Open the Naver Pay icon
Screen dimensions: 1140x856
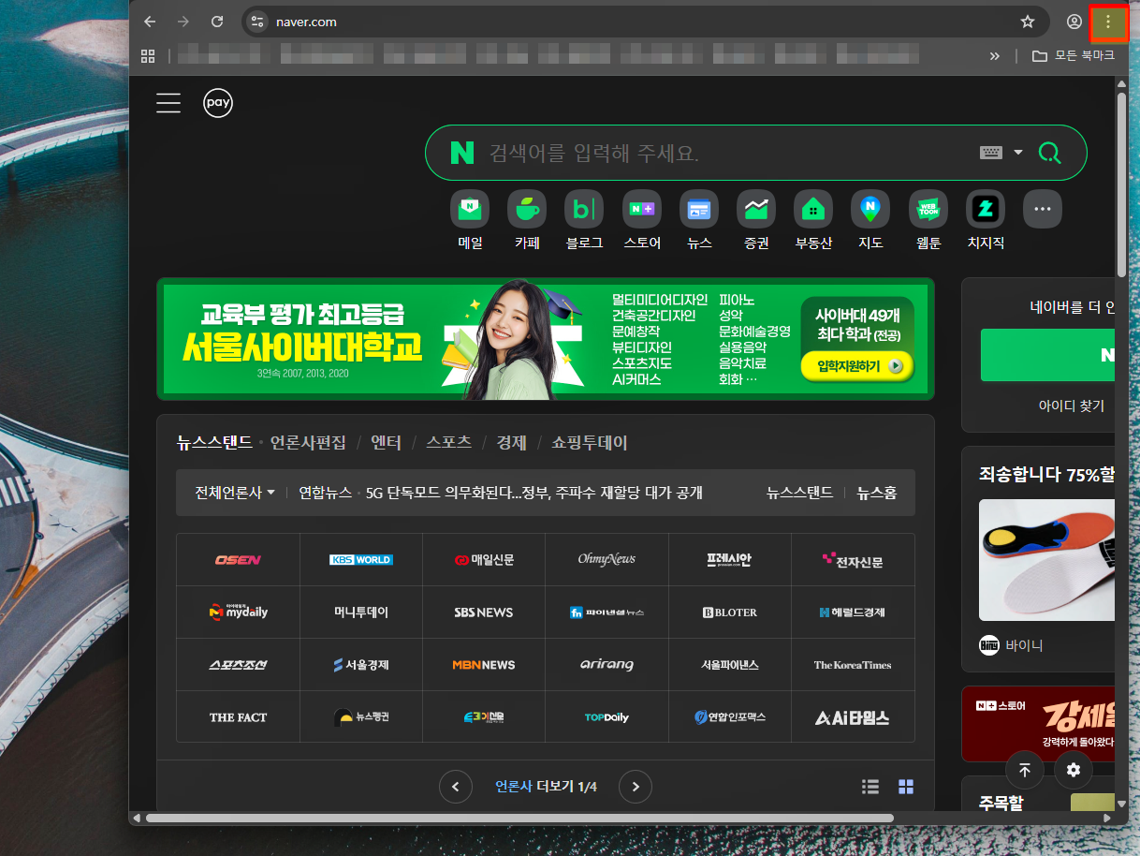pyautogui.click(x=218, y=102)
